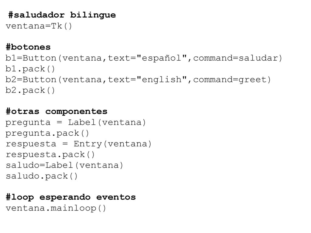Click the 'pregunta = Label(ventana)' line
This screenshot has width=311, height=233.
click(76, 123)
